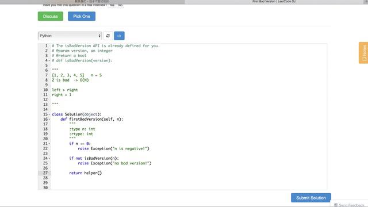Image resolution: width=368 pixels, height=207 pixels.
Task: Select the First Bad Version browser tab
Action: (x=274, y=2)
